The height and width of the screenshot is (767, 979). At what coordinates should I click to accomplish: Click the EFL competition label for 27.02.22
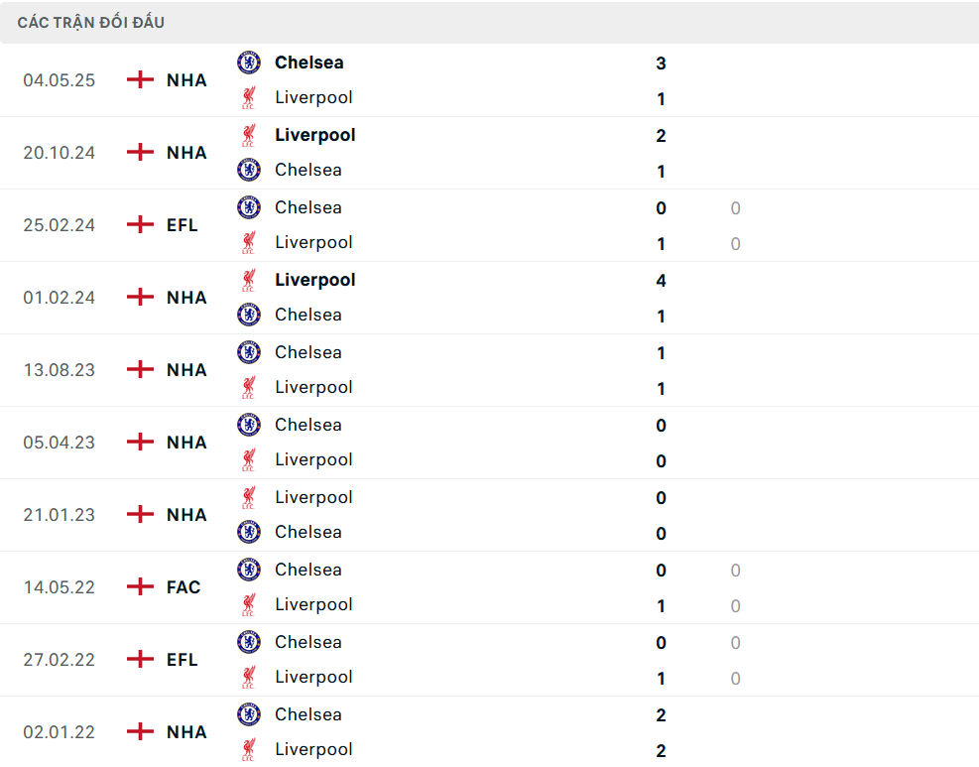pos(183,660)
